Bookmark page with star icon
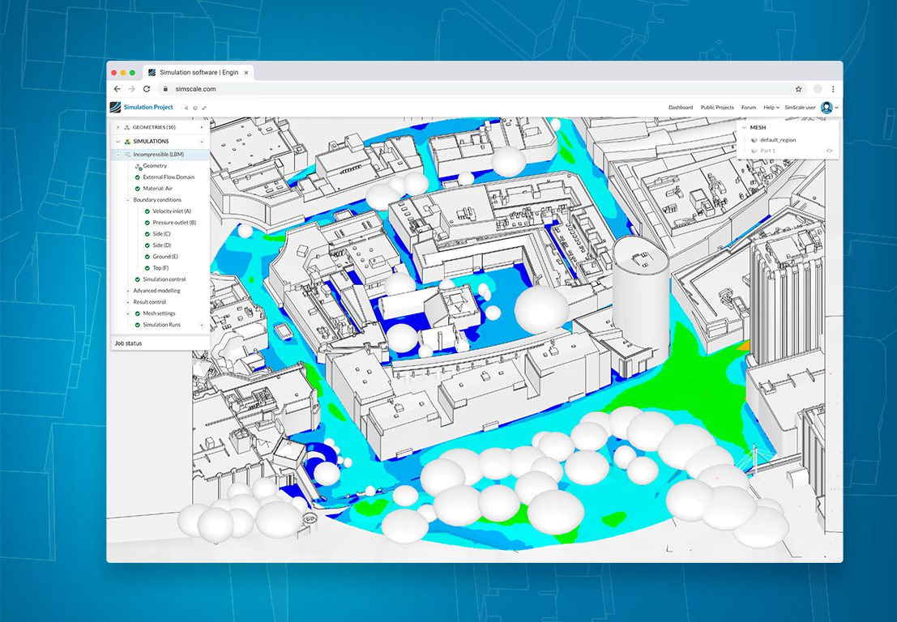Image resolution: width=897 pixels, height=622 pixels. pyautogui.click(x=798, y=89)
